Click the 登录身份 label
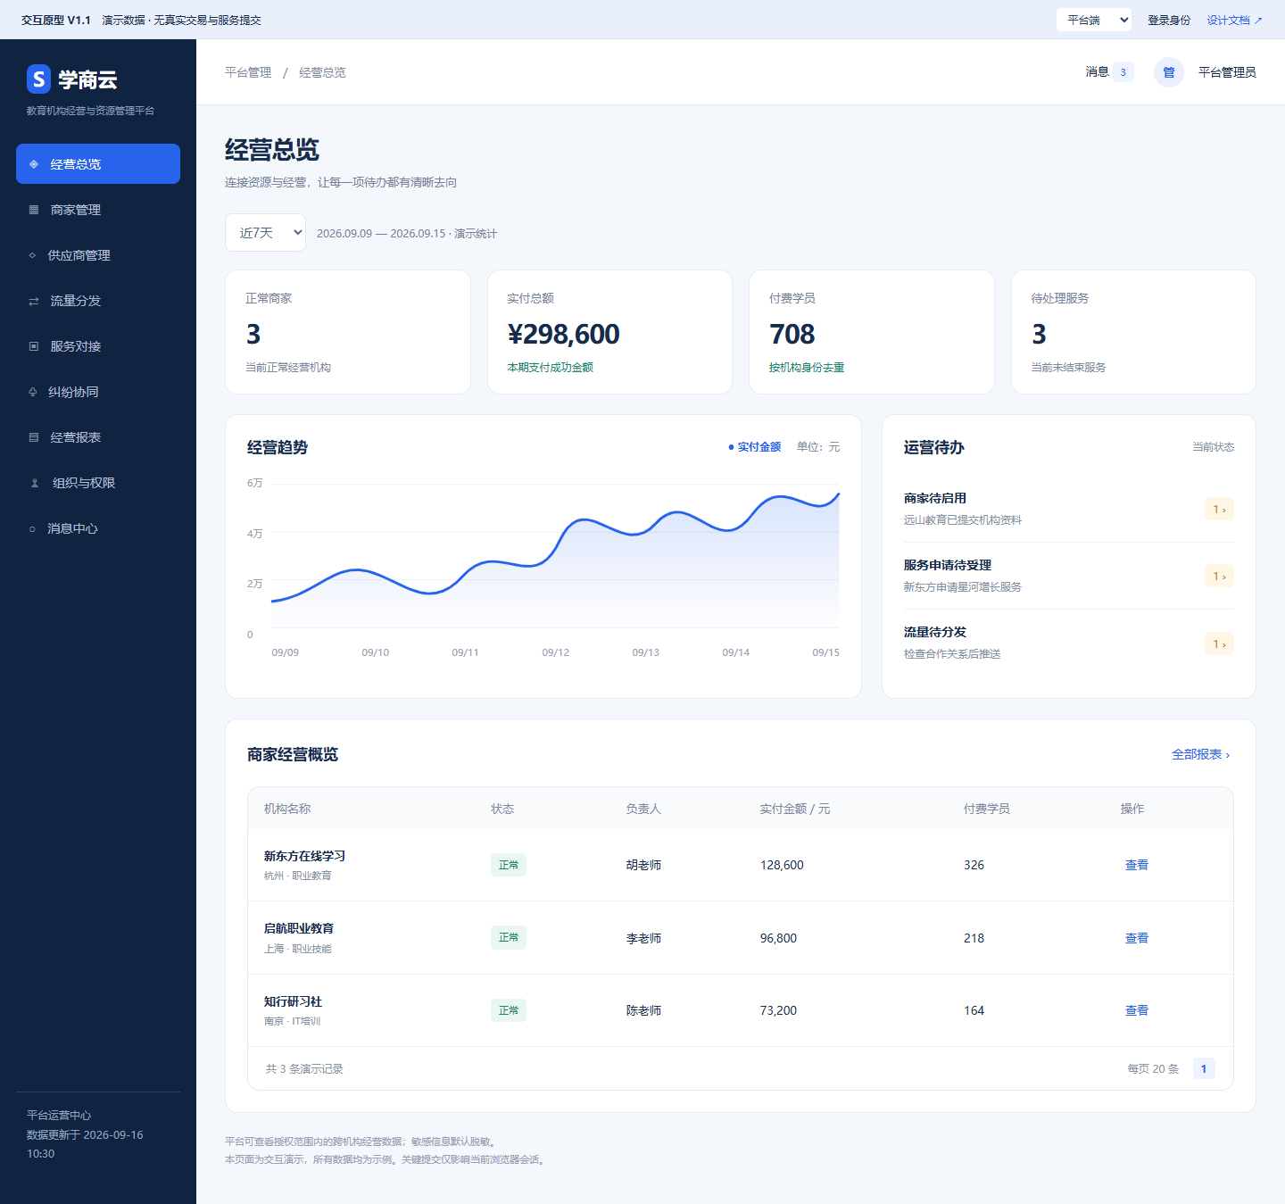Viewport: 1285px width, 1204px height. click(1169, 20)
